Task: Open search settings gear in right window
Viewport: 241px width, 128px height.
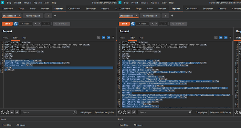Action: pyautogui.click(x=124, y=112)
